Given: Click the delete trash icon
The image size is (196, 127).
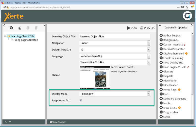Looking at the screenshot, I should tap(36, 28).
